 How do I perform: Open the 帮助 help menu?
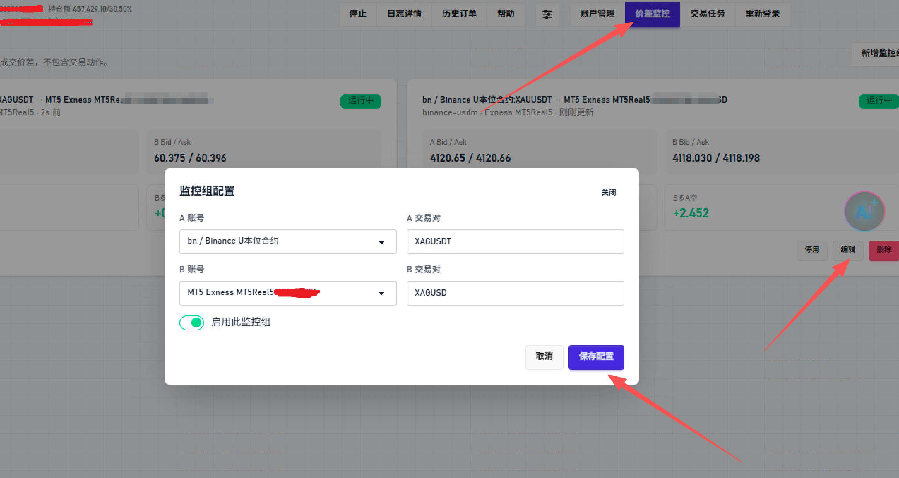click(x=506, y=14)
